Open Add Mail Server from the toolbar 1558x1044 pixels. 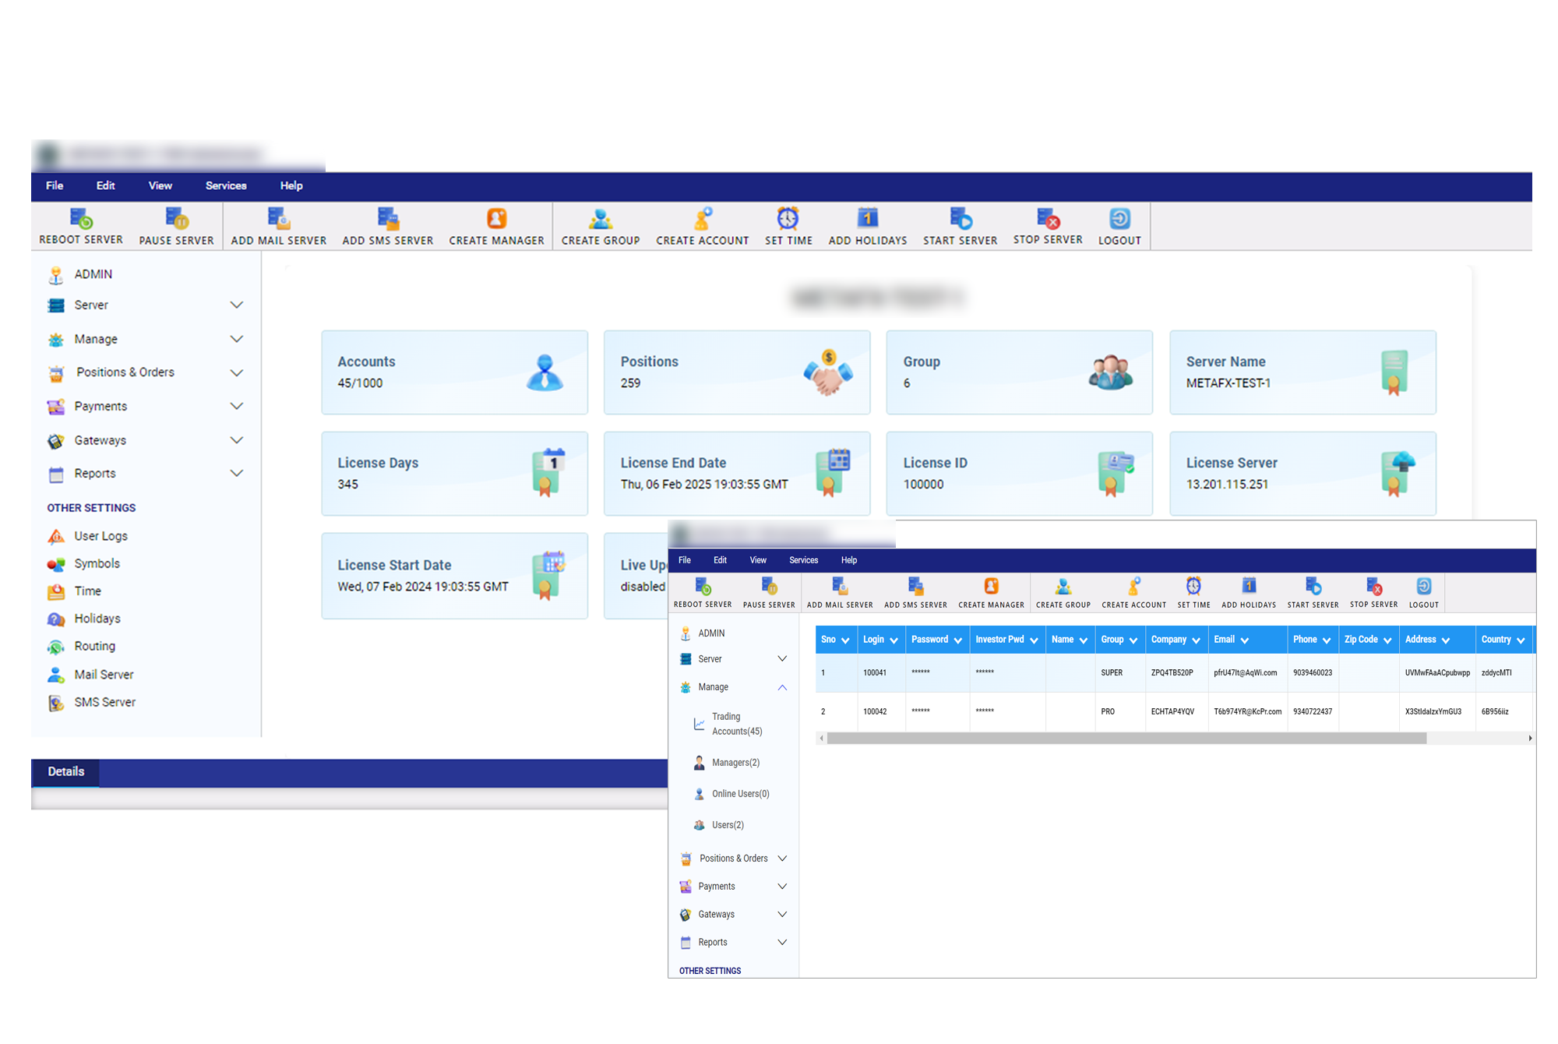click(278, 225)
